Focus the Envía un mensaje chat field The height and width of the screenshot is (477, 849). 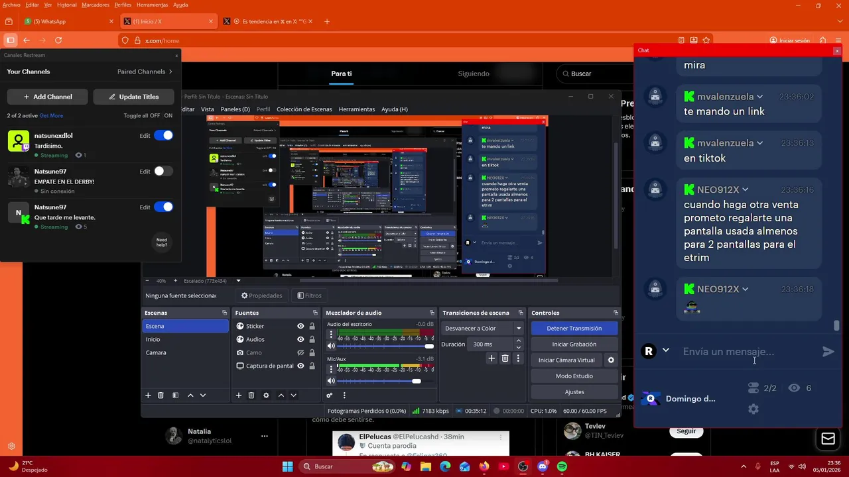pos(748,352)
